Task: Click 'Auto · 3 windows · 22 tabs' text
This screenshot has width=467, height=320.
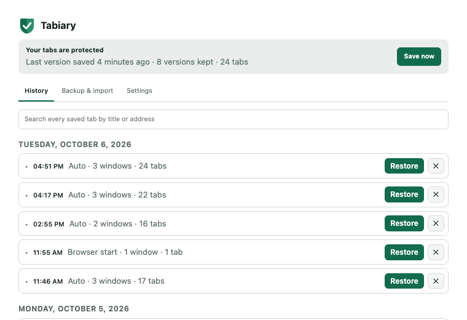Action: click(117, 194)
